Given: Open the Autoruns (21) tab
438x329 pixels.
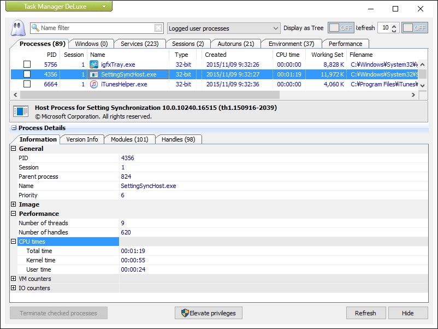Looking at the screenshot, I should 236,44.
